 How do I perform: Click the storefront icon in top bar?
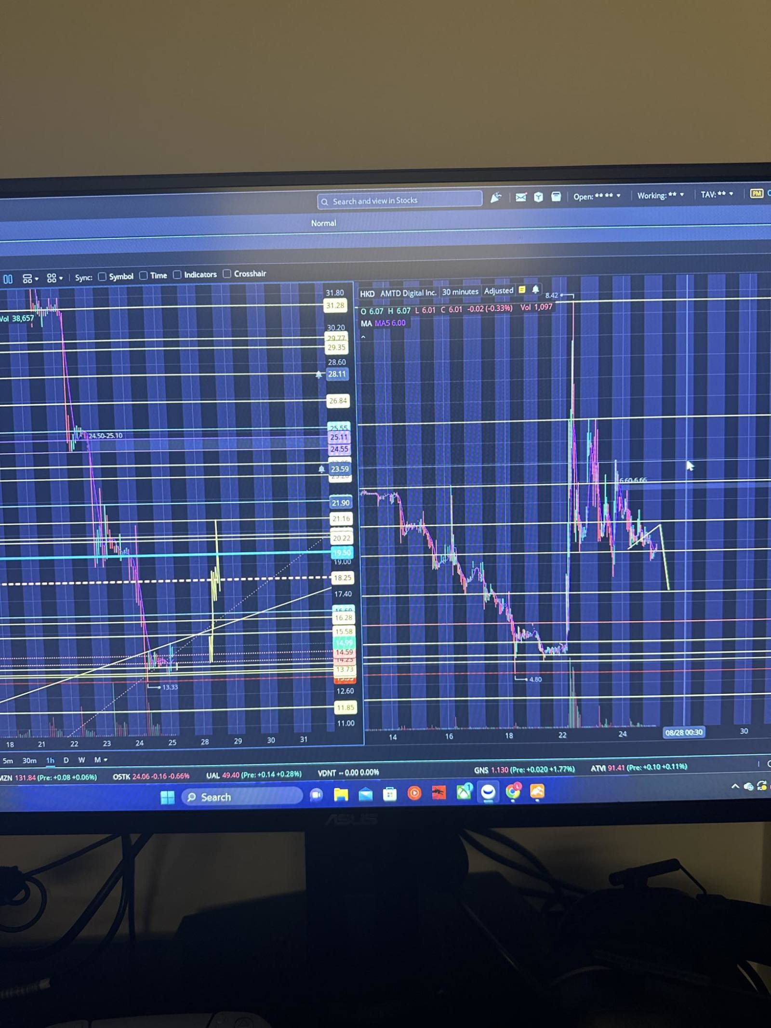tap(556, 196)
